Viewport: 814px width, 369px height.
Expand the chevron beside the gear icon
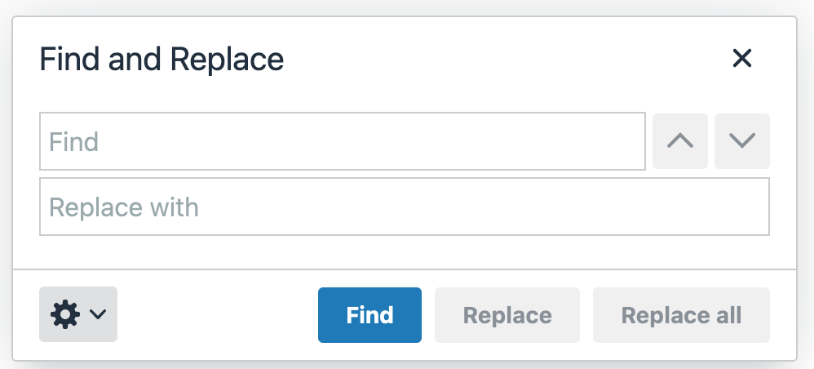[x=97, y=314]
